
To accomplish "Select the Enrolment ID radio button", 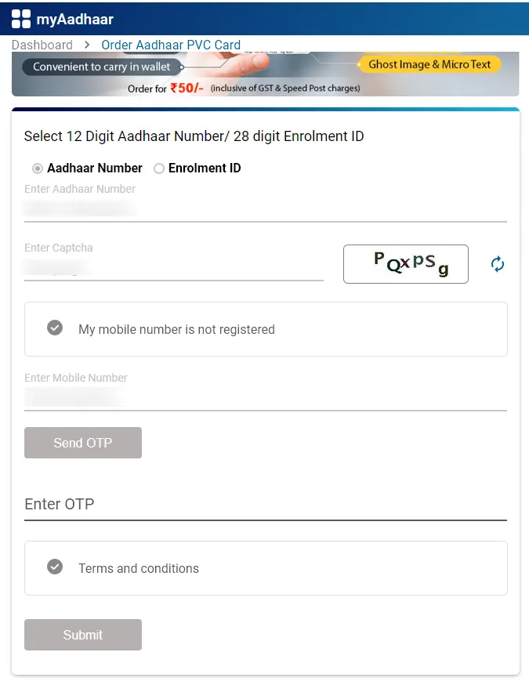I will [159, 168].
